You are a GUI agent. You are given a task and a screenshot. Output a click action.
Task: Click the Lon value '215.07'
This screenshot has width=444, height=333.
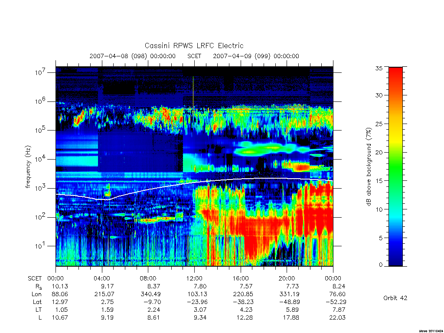coord(104,294)
